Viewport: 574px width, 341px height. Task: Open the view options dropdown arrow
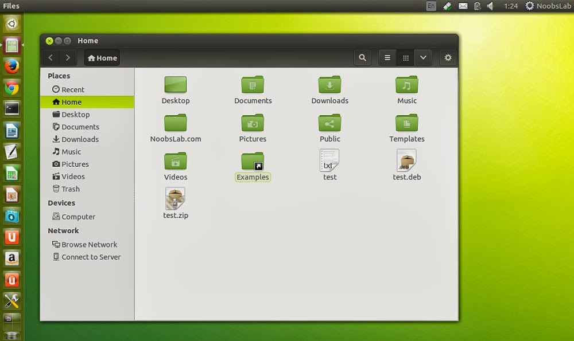coord(423,58)
